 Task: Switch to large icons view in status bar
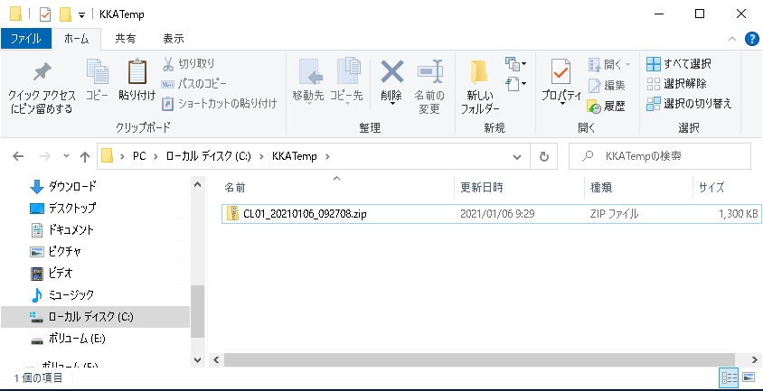750,377
